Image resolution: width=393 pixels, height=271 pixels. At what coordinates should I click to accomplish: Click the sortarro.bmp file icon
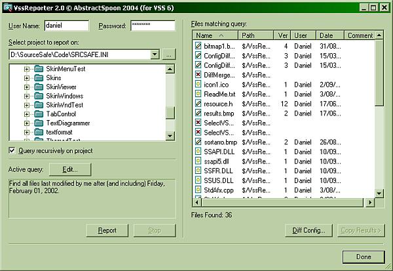(x=198, y=142)
